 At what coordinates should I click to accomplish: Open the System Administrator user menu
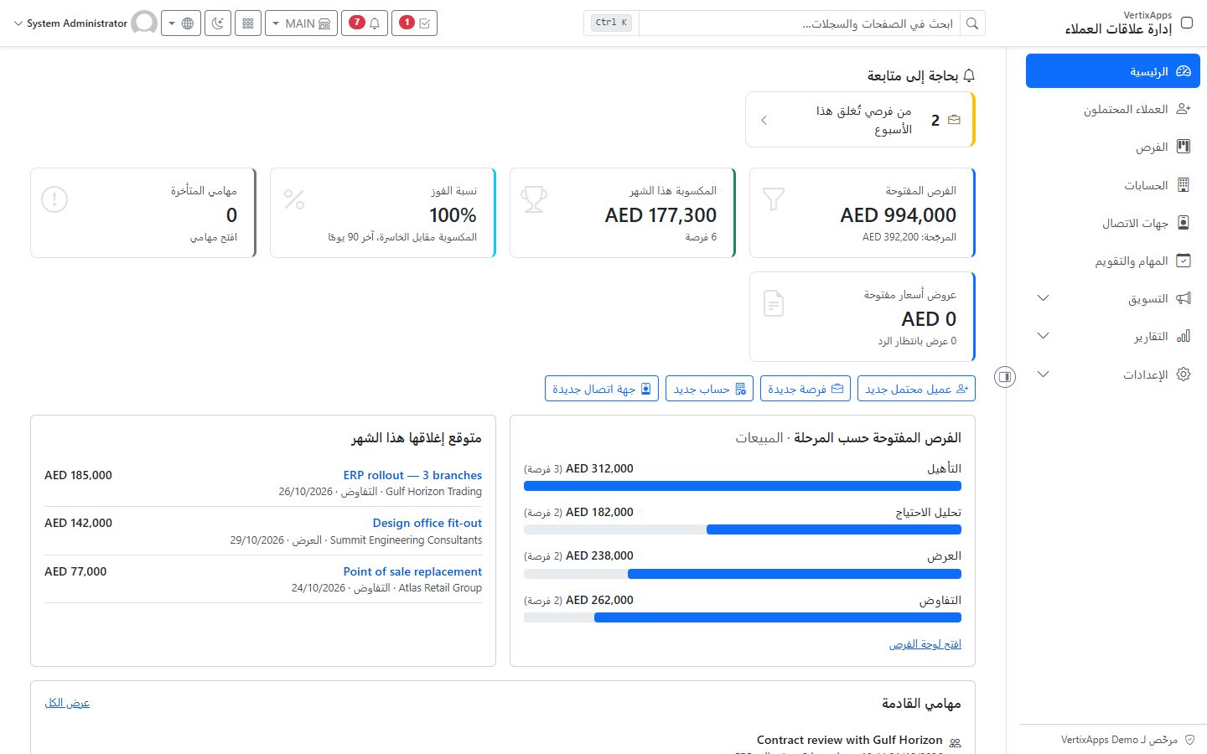click(85, 23)
